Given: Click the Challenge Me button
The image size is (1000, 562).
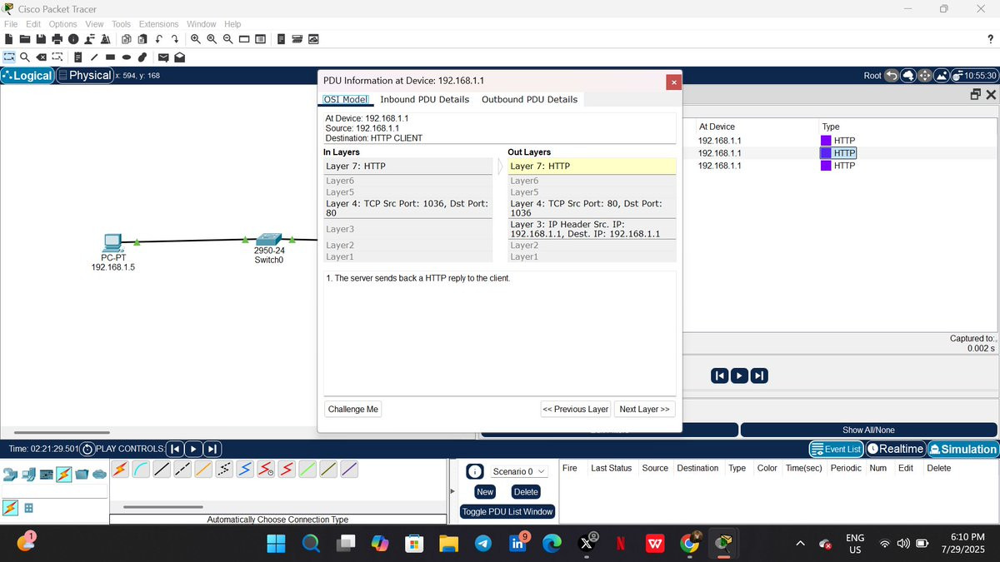Looking at the screenshot, I should click(353, 409).
